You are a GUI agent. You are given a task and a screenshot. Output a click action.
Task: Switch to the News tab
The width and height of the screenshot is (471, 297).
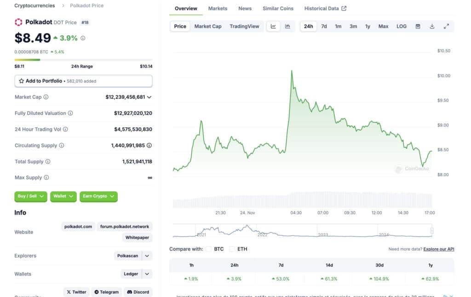point(245,8)
